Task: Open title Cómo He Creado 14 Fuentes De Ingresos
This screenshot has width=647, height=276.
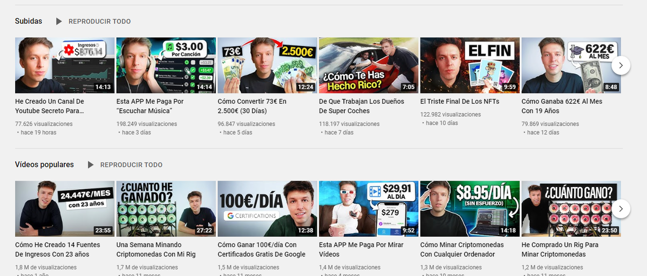Action: [58, 250]
